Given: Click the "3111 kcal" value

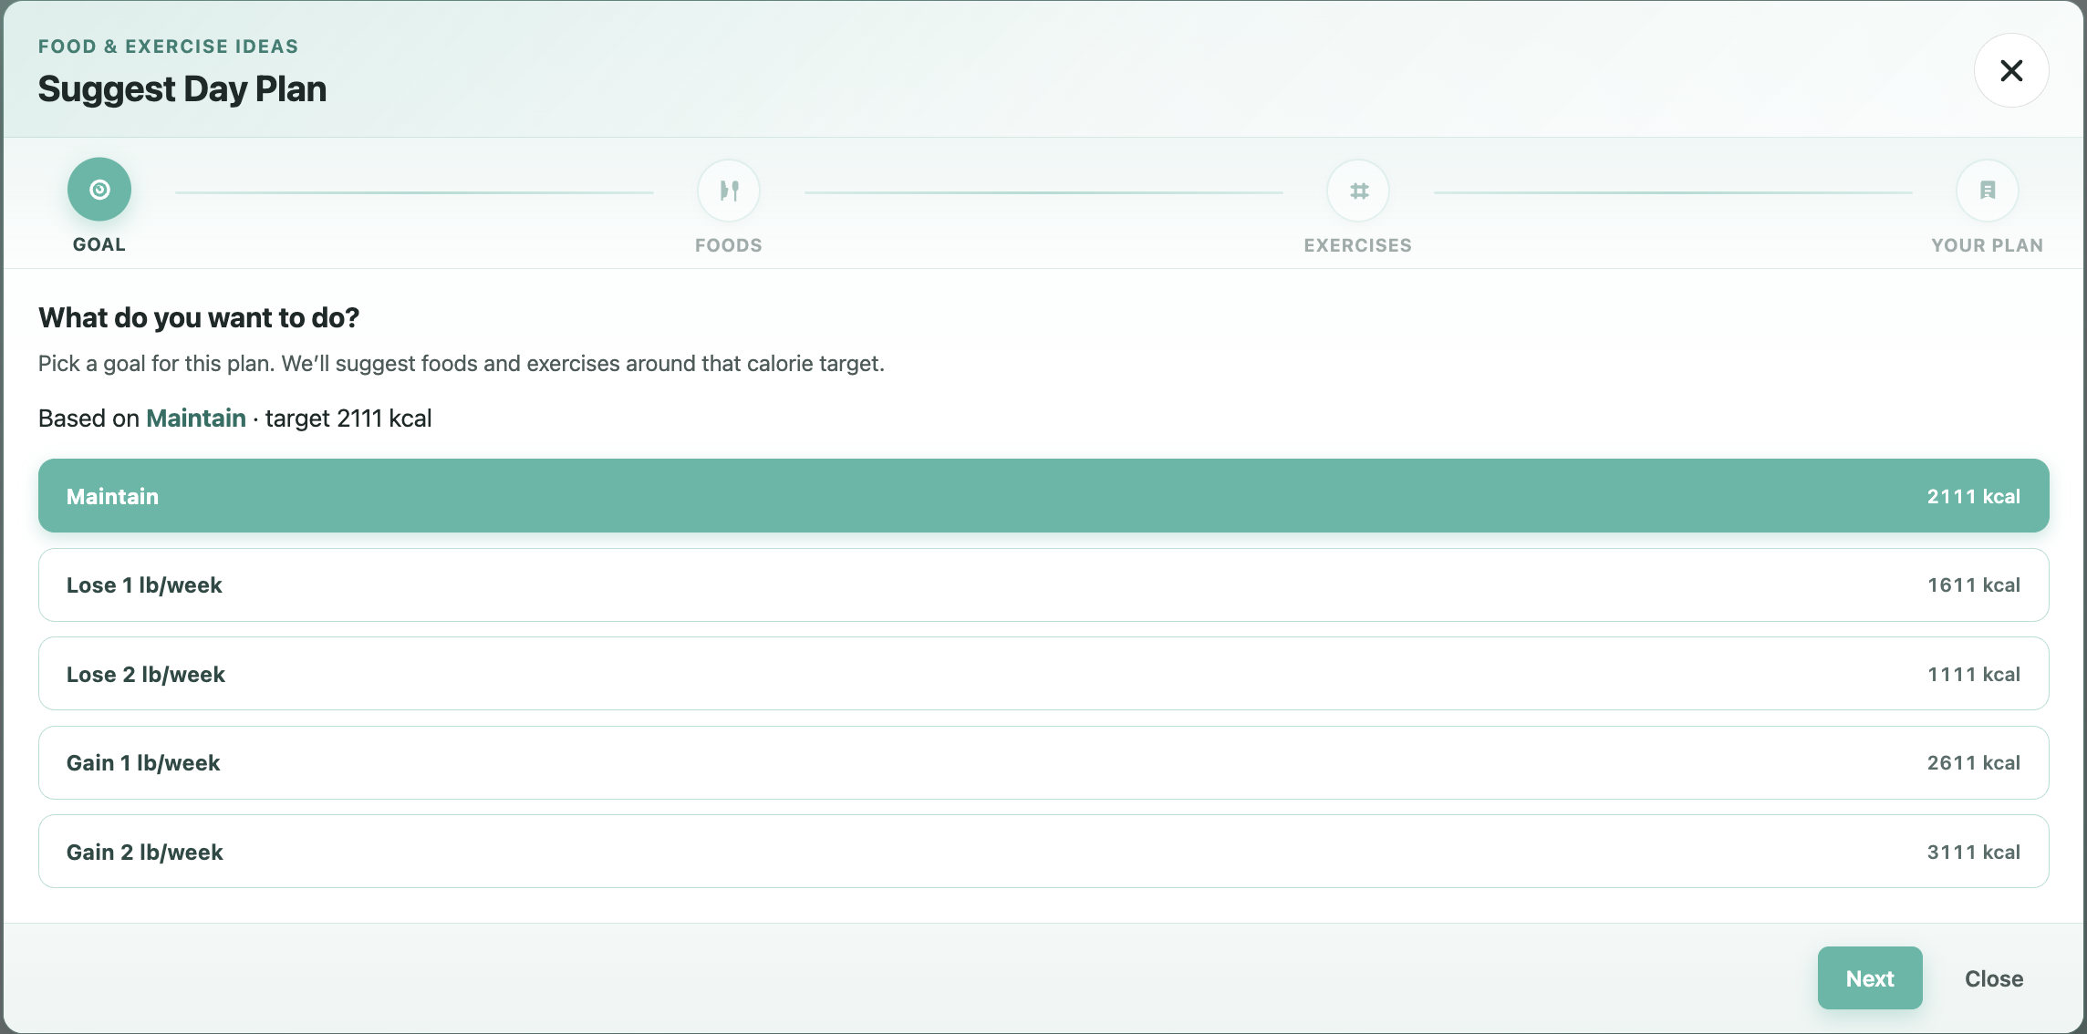Looking at the screenshot, I should click(1974, 852).
